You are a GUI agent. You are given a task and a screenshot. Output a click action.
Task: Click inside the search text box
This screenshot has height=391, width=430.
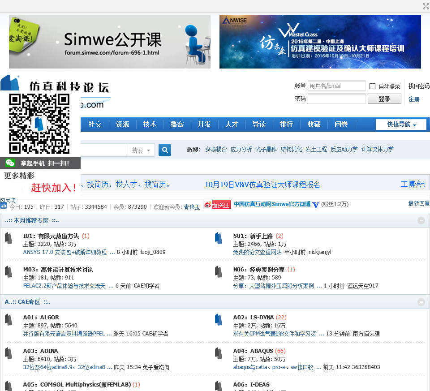click(x=104, y=150)
